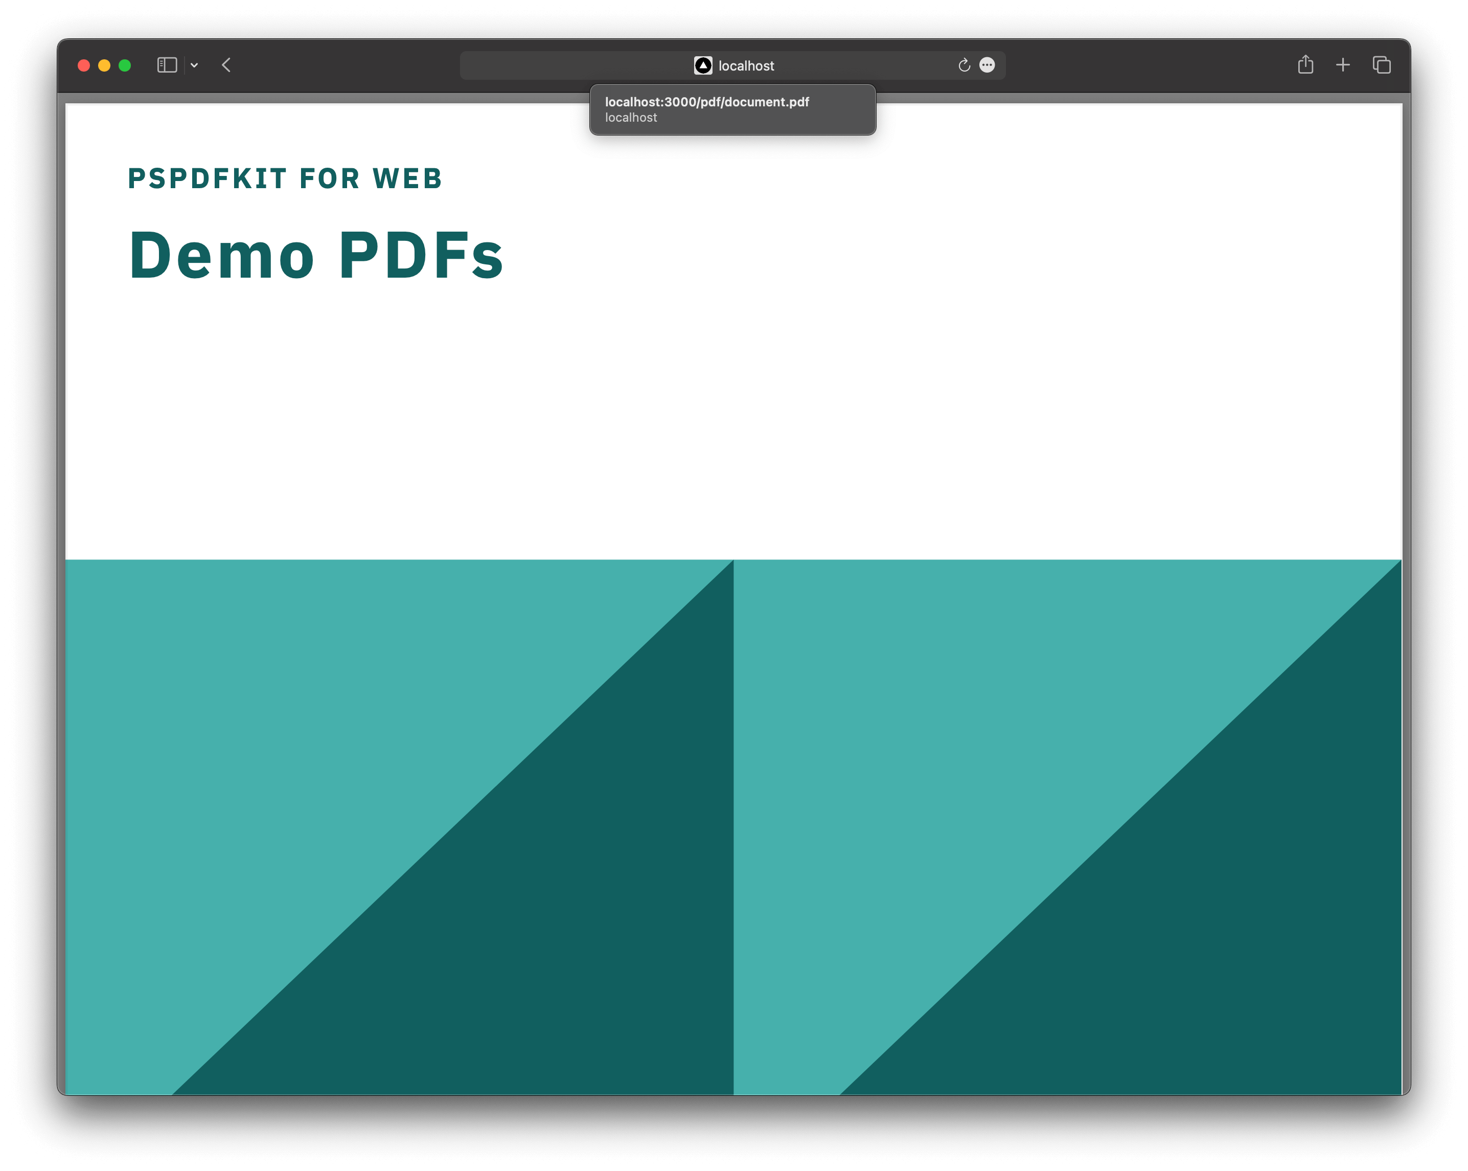Expand the chevron next to the sidebar button
The width and height of the screenshot is (1468, 1171).
coord(195,65)
